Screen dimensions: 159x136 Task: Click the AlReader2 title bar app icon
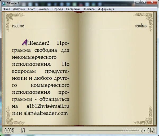pyautogui.click(x=4, y=3)
